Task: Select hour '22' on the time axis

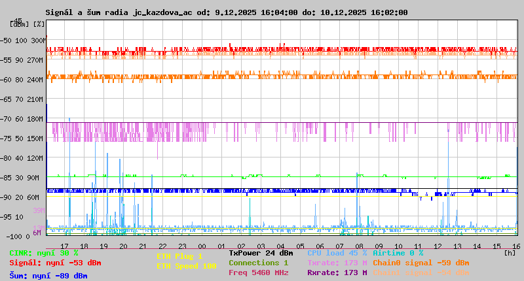Action: pyautogui.click(x=162, y=246)
